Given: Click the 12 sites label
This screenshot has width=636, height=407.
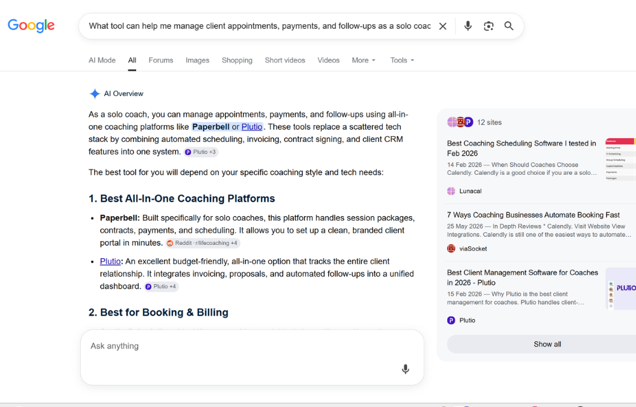Looking at the screenshot, I should [489, 123].
